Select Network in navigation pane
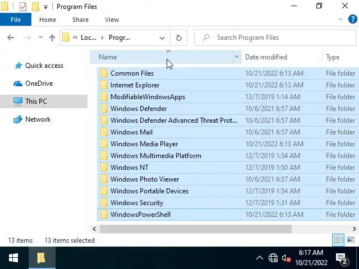The height and width of the screenshot is (269, 359). click(x=38, y=119)
